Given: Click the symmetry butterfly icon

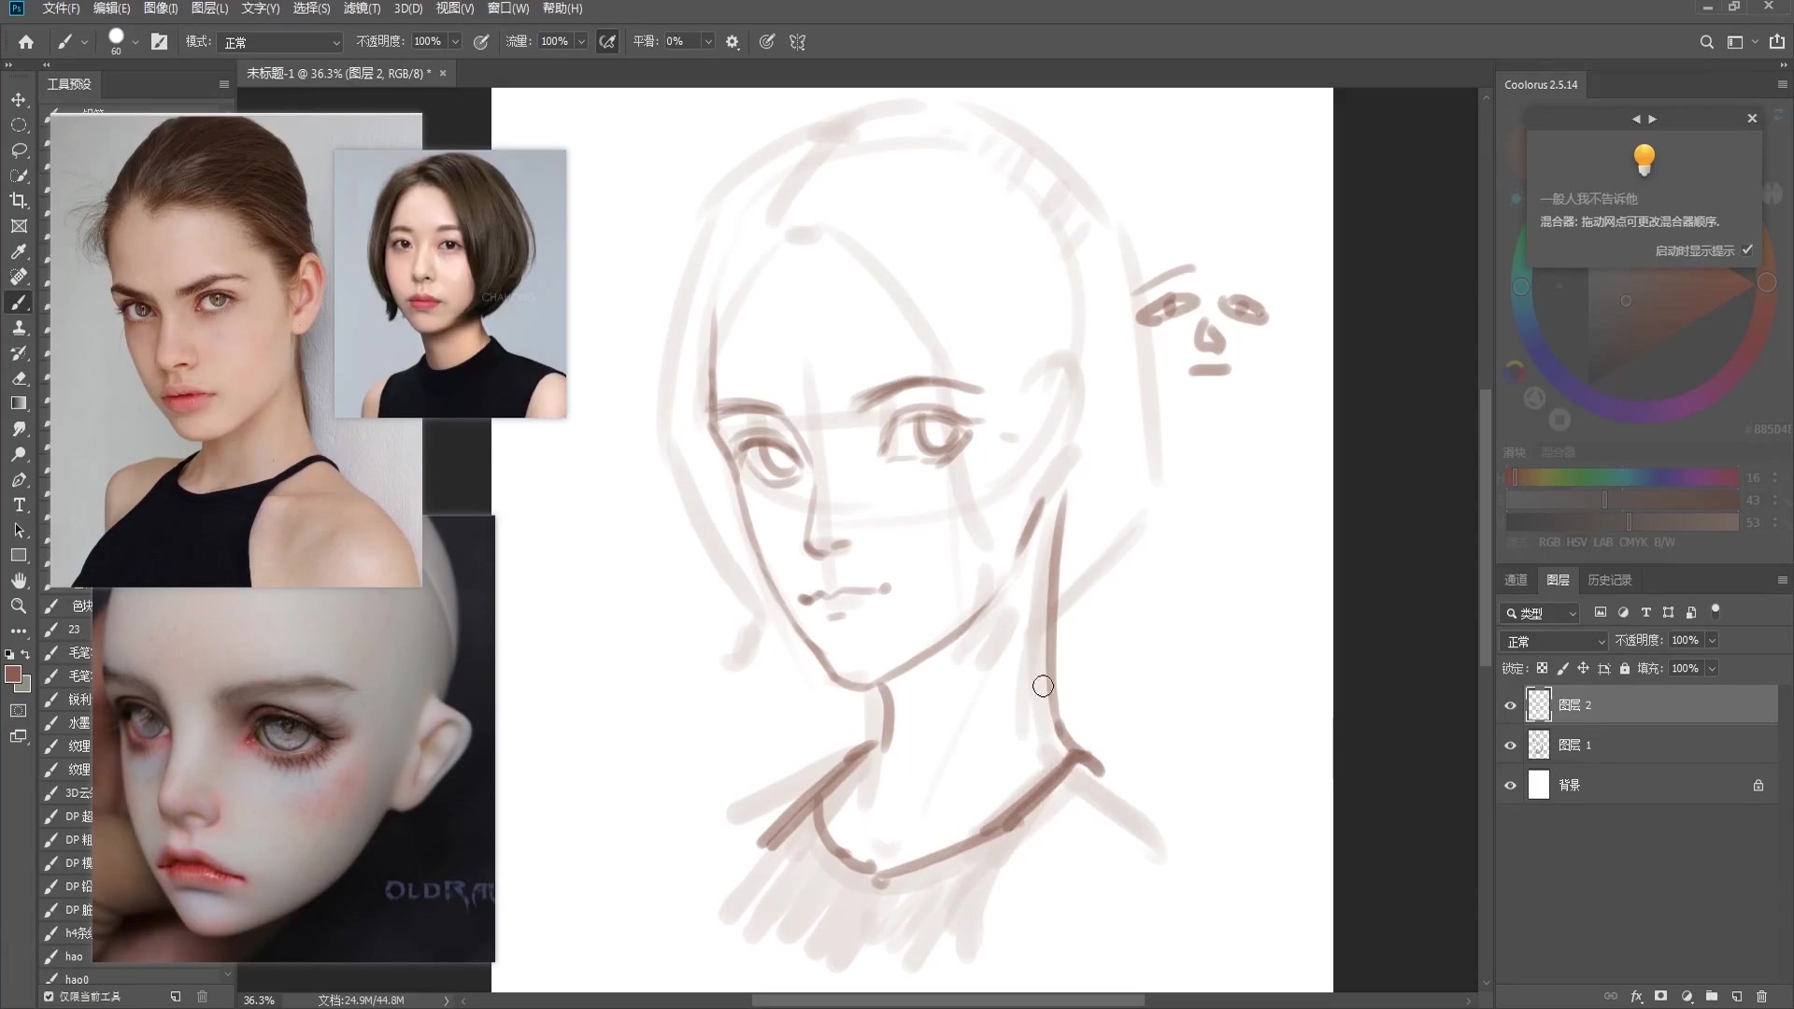Looking at the screenshot, I should [x=797, y=41].
